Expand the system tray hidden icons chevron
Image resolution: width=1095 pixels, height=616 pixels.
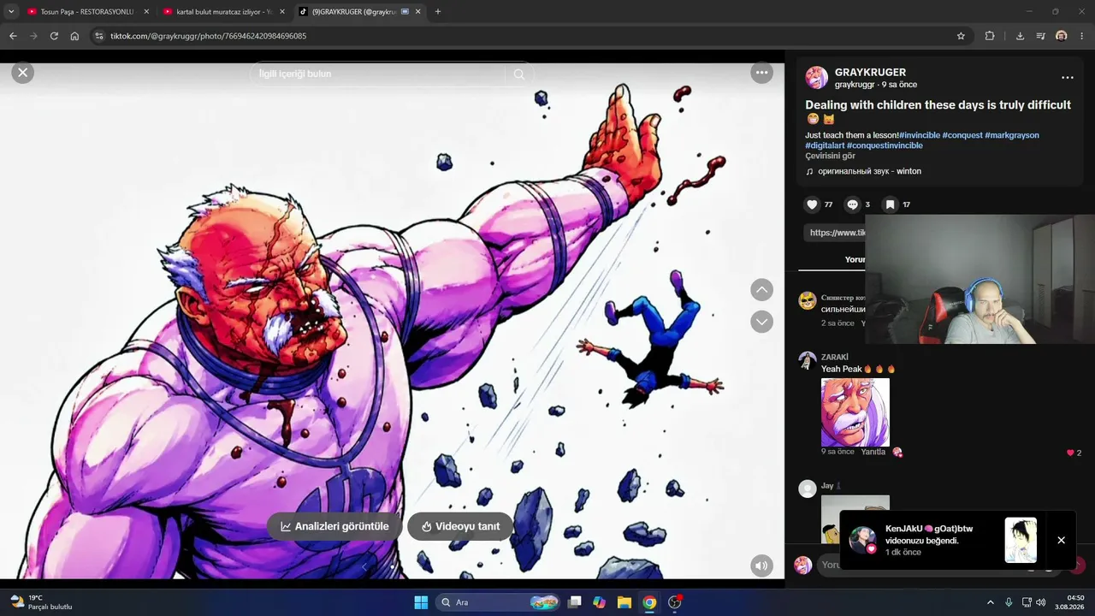[x=991, y=602]
